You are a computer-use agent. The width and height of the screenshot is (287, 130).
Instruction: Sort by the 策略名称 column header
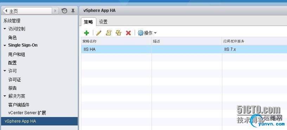[116, 41]
